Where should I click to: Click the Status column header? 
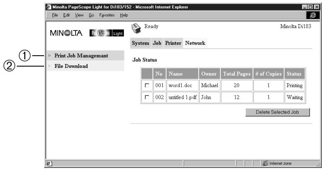point(294,74)
